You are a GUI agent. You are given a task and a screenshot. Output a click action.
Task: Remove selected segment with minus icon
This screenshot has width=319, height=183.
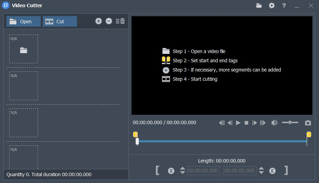pos(109,21)
